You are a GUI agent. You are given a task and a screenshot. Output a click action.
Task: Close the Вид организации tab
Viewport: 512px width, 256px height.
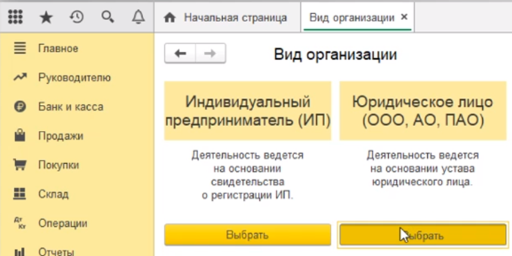[x=404, y=17]
